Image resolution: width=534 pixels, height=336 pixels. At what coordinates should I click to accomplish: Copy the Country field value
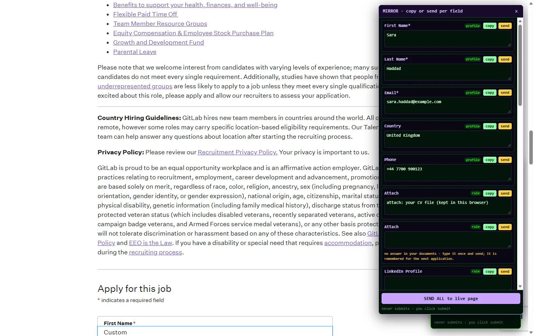pyautogui.click(x=490, y=126)
